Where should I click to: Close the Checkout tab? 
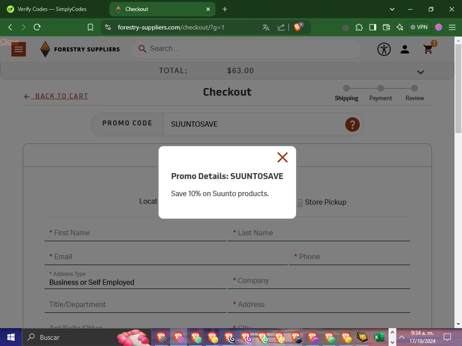[208, 9]
